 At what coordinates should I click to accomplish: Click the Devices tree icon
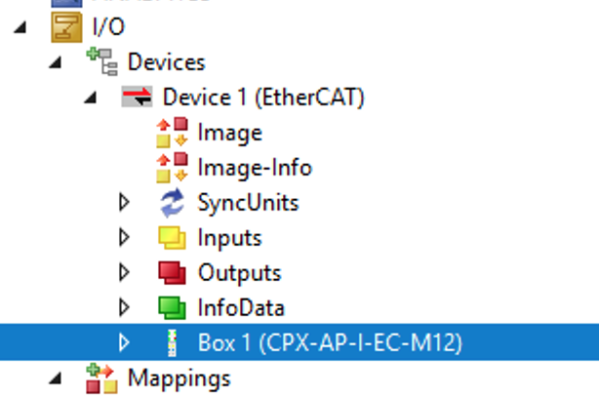click(102, 61)
